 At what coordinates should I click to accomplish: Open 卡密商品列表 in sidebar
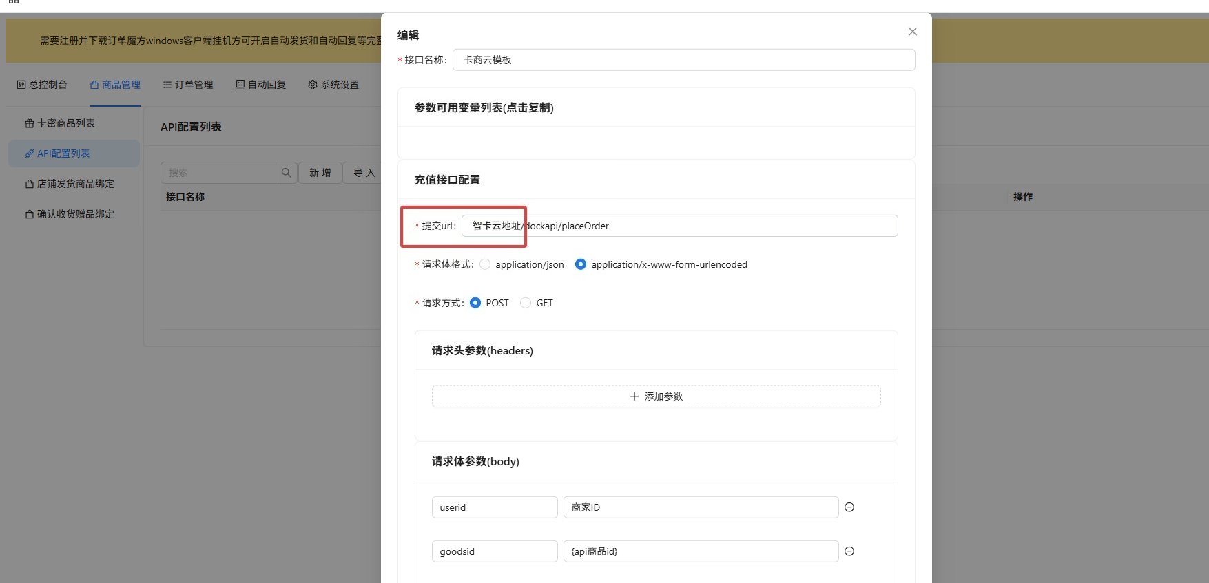[66, 123]
